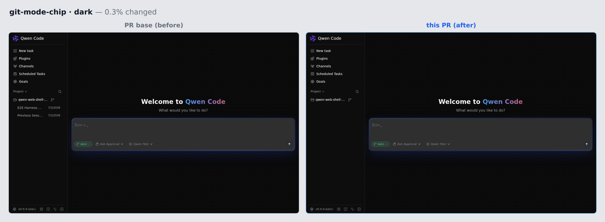Click project search icon in after panel
Viewport: 605px width, 222px height.
tap(357, 92)
